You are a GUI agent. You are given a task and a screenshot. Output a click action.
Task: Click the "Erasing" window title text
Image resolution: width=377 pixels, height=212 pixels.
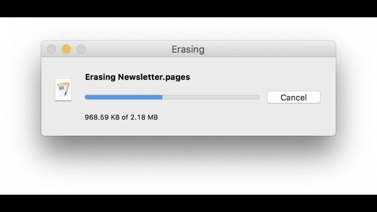188,49
